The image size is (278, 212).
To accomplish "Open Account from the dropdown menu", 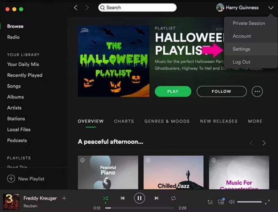I will tap(242, 36).
